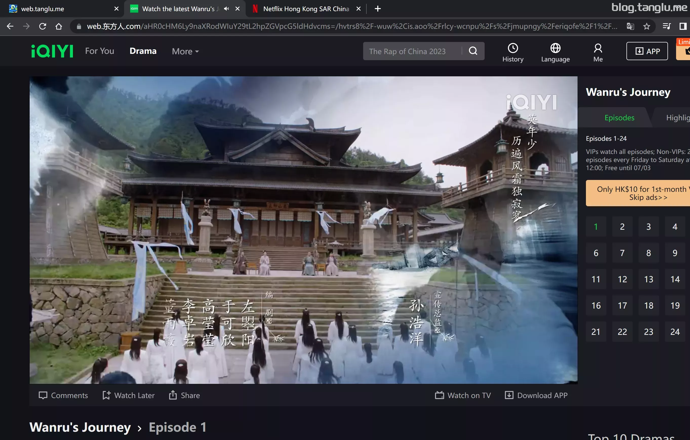This screenshot has height=440, width=690.
Task: Click the Wanru's Journey sidebar heading
Action: 628,92
